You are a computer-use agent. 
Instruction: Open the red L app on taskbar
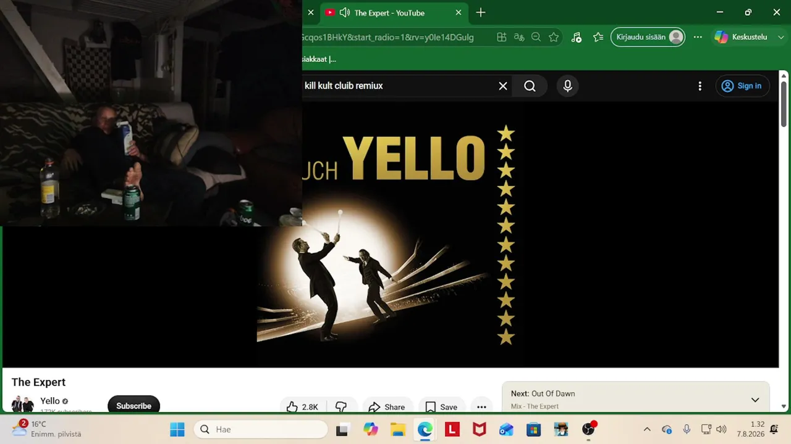click(452, 429)
